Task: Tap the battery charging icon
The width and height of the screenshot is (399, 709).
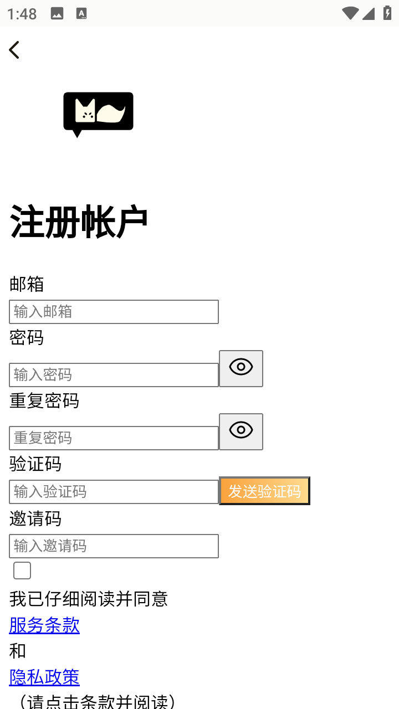Action: [x=387, y=13]
